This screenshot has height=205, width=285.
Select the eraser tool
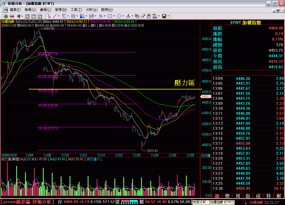tap(143, 16)
